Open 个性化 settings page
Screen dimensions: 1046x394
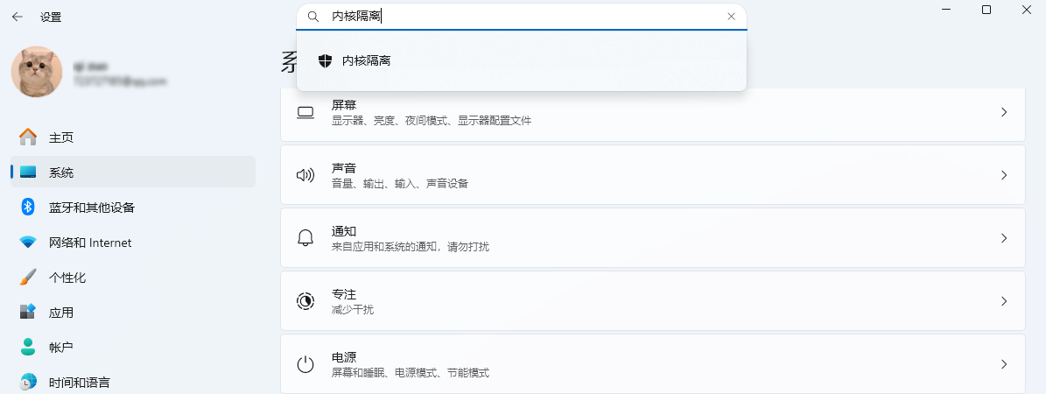[67, 278]
